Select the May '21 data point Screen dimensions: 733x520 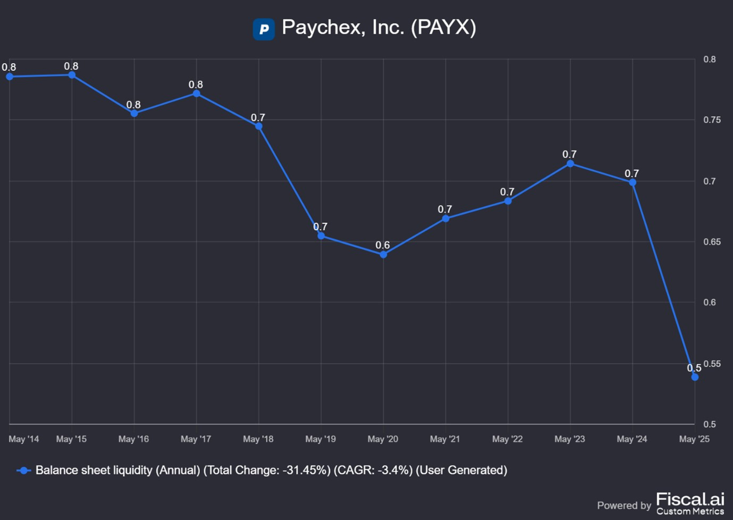point(445,219)
